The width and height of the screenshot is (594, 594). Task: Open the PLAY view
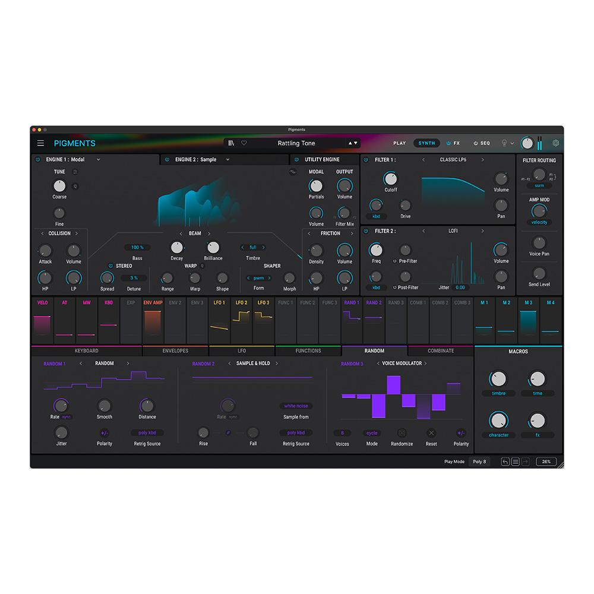pyautogui.click(x=399, y=143)
